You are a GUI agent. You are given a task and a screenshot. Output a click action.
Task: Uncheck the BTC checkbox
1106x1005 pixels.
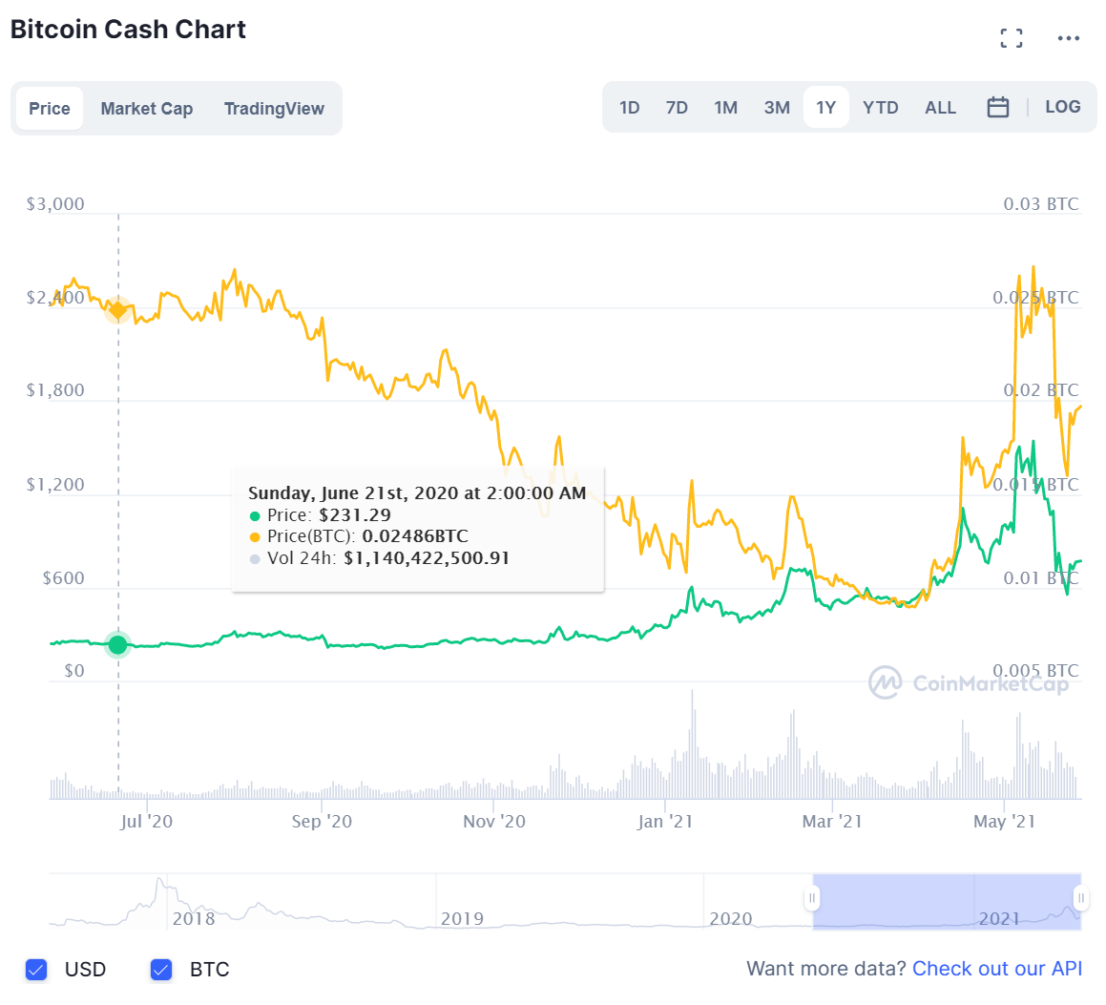point(161,970)
